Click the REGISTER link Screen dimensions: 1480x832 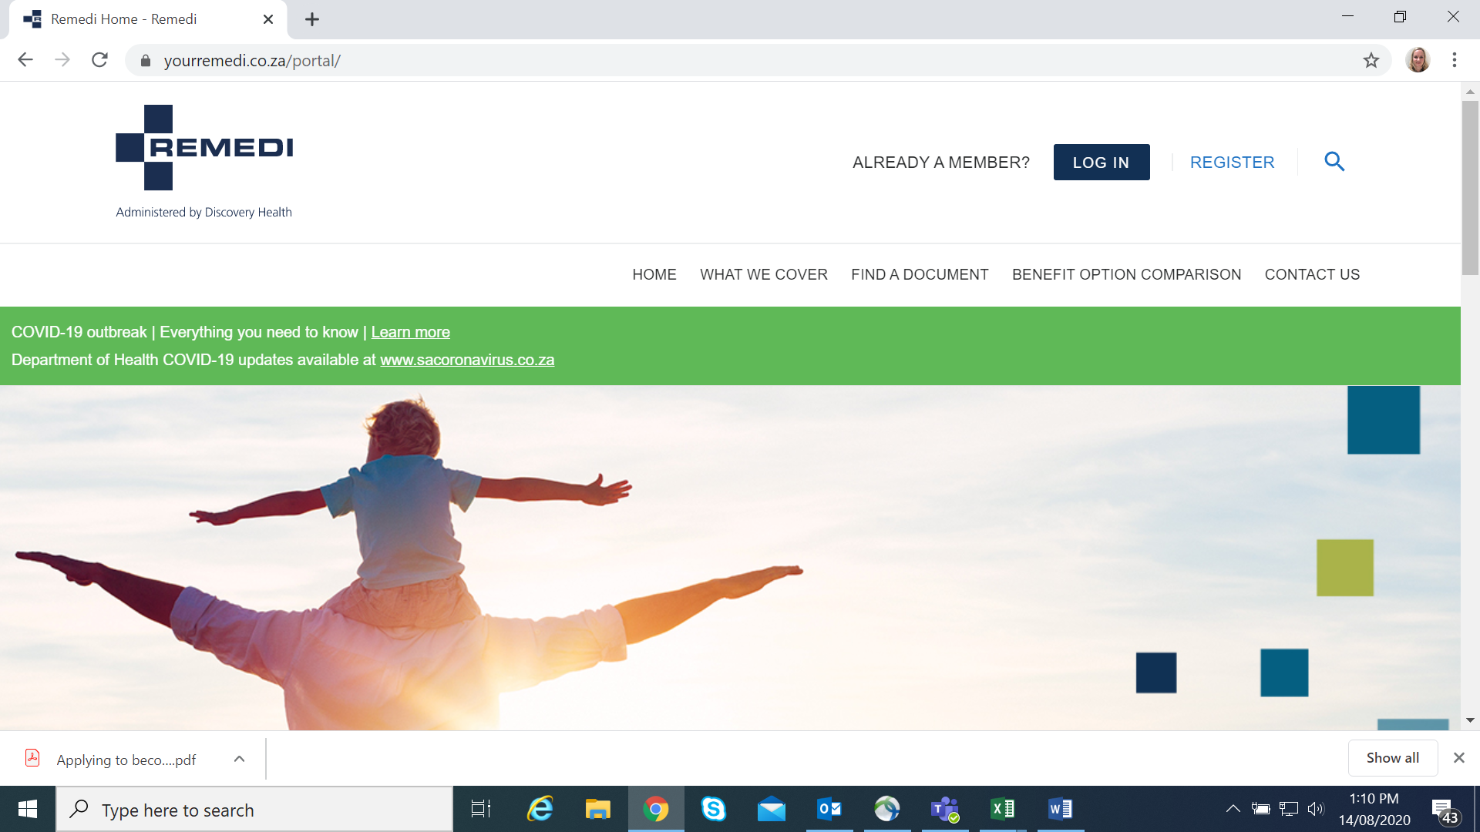click(x=1232, y=163)
